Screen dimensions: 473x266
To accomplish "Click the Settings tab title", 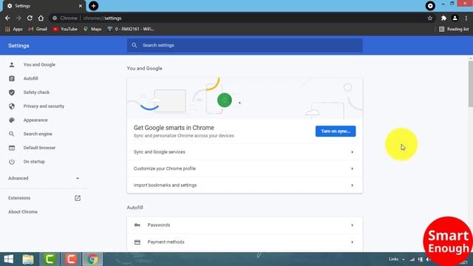I will click(x=23, y=6).
